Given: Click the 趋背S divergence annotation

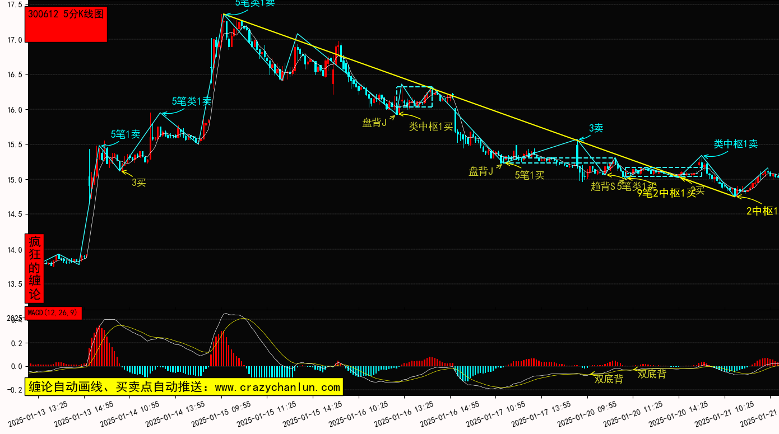Looking at the screenshot, I should pos(603,186).
